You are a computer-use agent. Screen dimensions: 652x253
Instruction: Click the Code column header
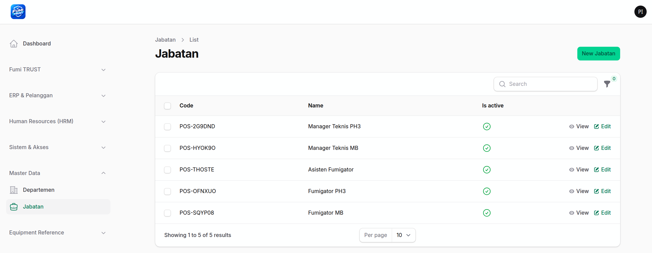pyautogui.click(x=186, y=106)
